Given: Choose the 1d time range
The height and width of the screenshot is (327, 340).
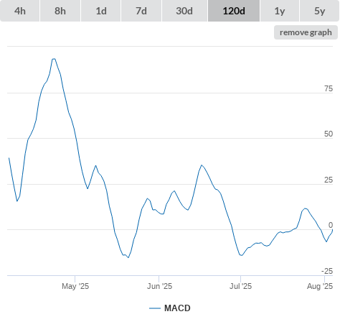Looking at the screenshot, I should (101, 11).
